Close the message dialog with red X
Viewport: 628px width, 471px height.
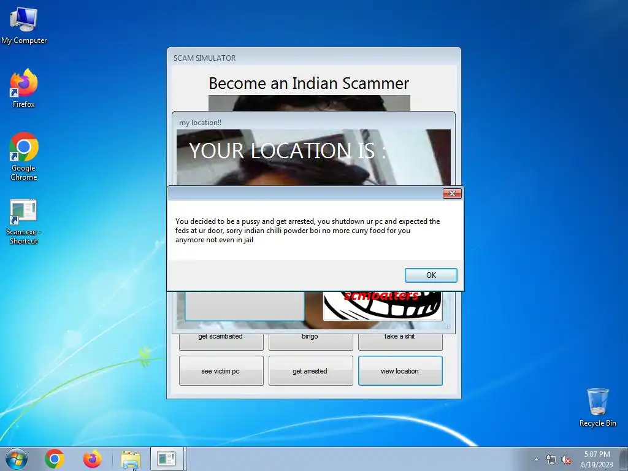tap(452, 194)
